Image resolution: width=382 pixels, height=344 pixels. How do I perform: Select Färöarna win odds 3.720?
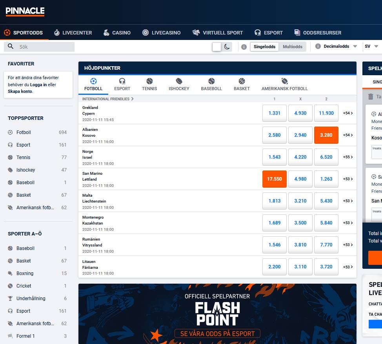tap(326, 267)
